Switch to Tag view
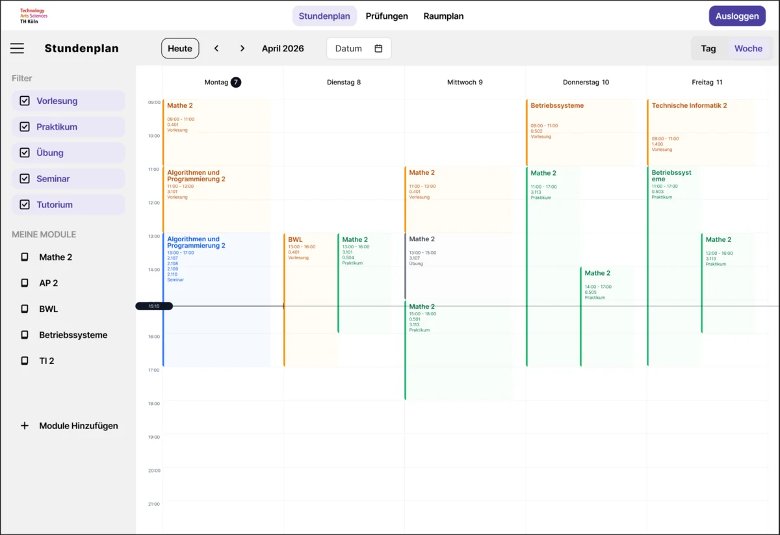This screenshot has width=780, height=535. (x=708, y=49)
